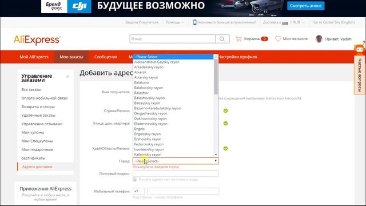Select Bazarno-Karabulakskiy rayon option
366x206 pixels.
[173, 108]
